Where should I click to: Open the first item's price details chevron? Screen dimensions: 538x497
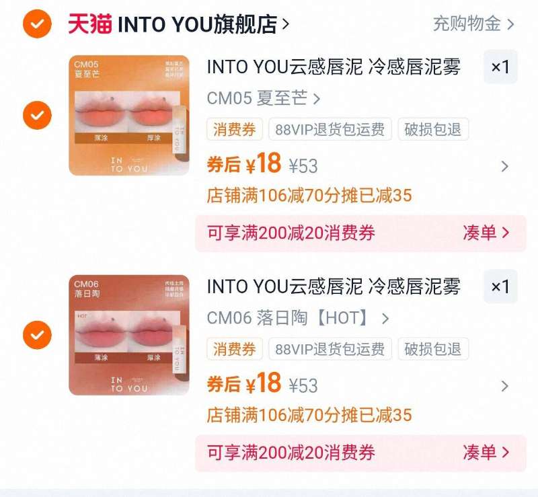pos(505,167)
